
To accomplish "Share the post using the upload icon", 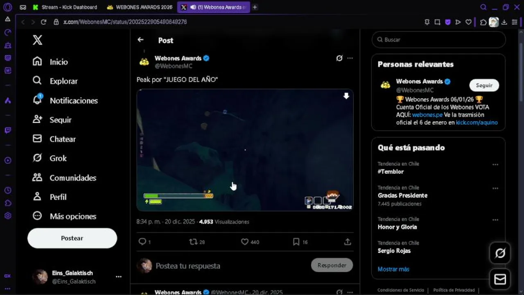I will pyautogui.click(x=348, y=242).
